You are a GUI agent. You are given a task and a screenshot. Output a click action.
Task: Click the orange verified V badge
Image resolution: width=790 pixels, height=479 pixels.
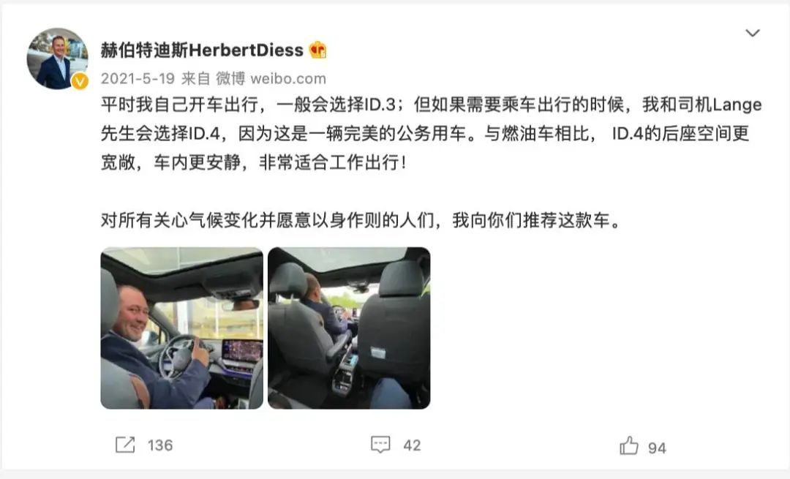click(x=80, y=80)
